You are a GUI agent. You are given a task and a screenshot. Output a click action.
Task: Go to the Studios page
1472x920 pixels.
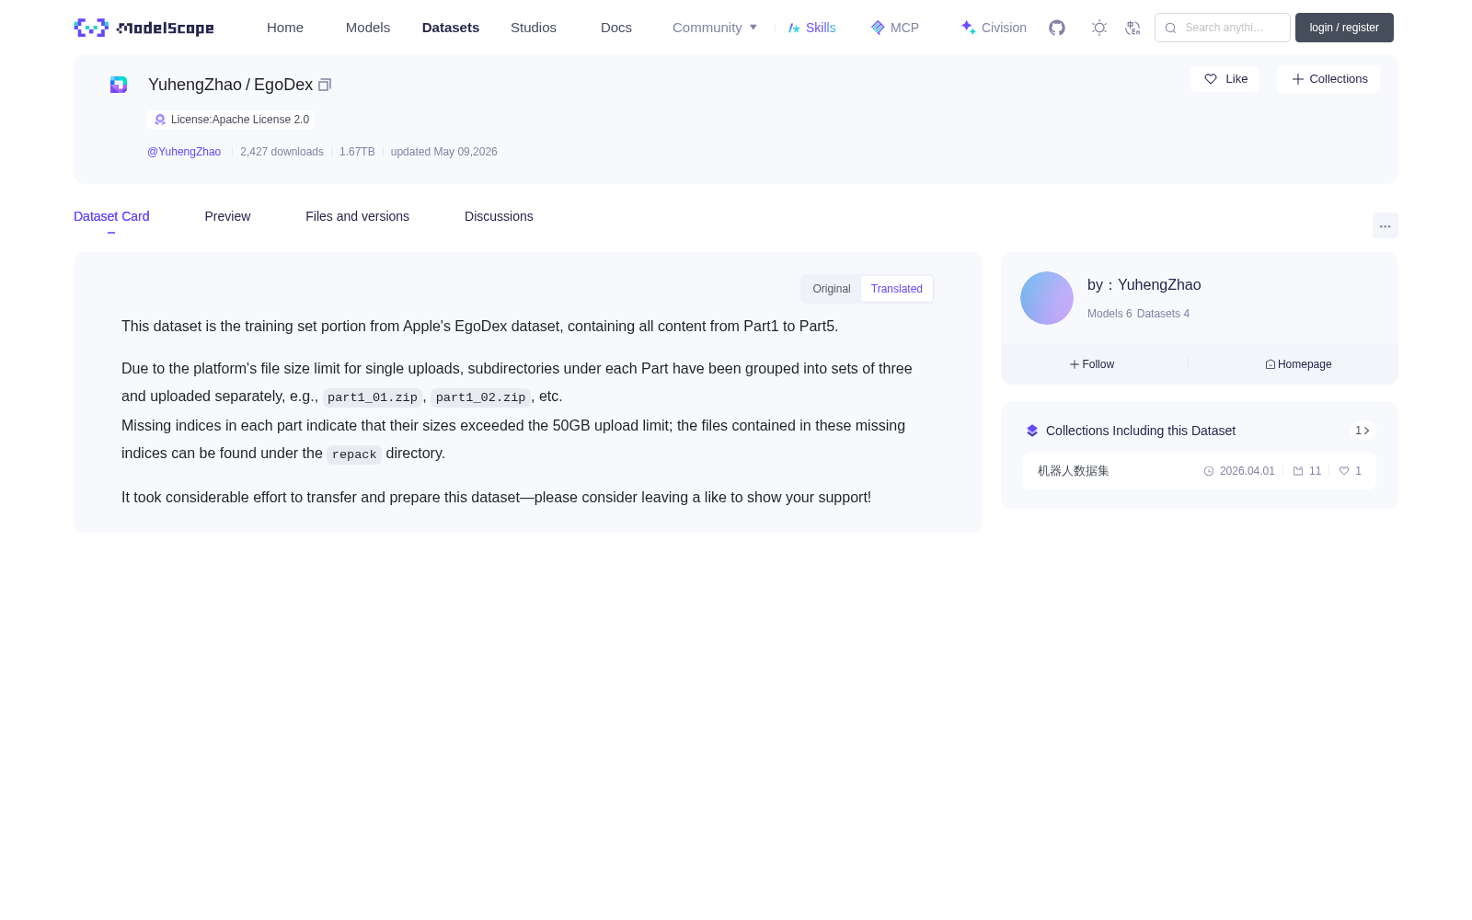(x=534, y=28)
